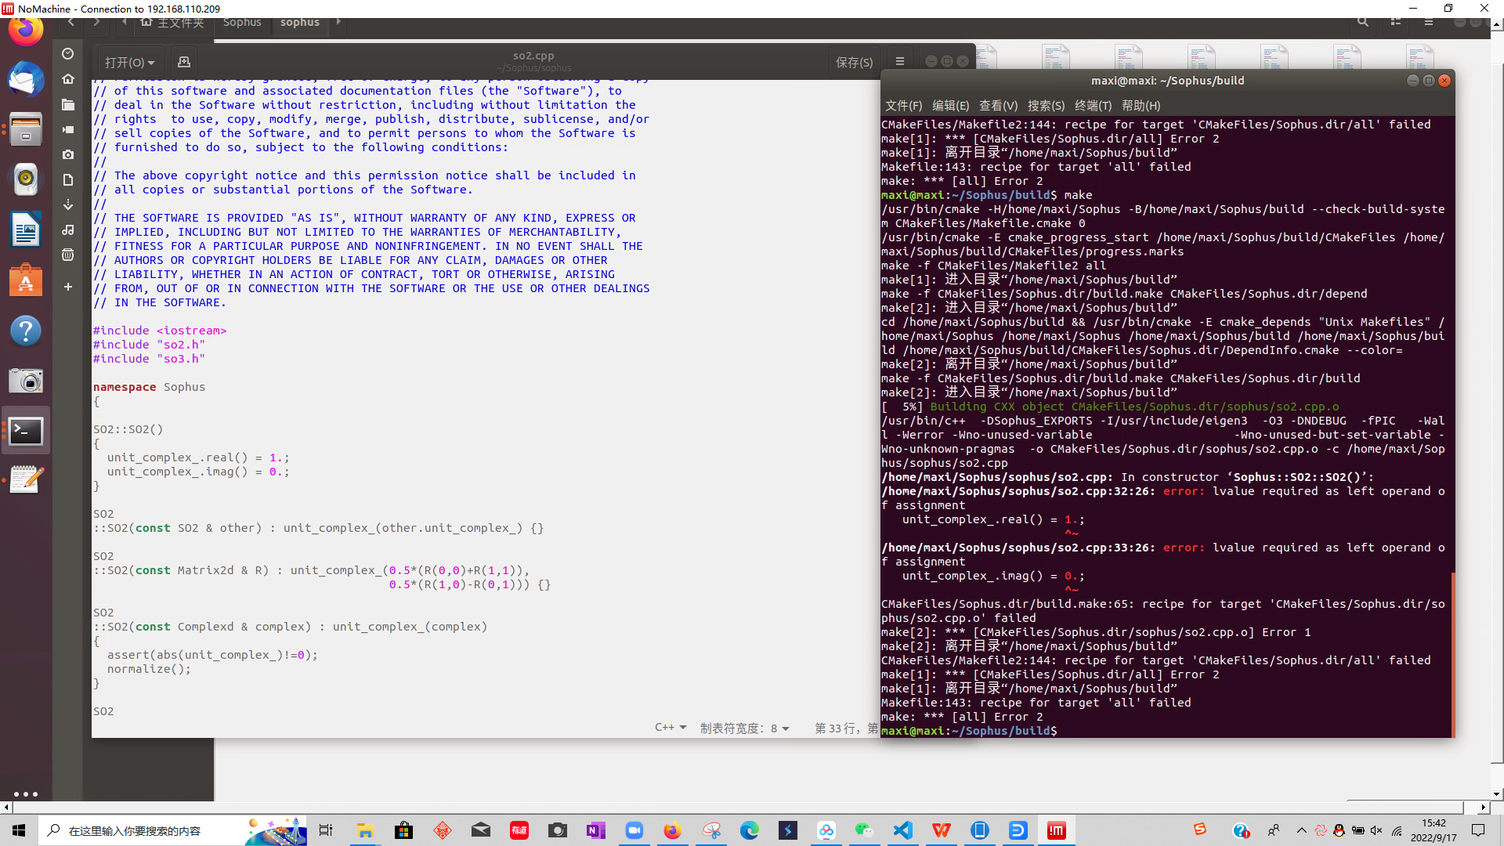Go to Home in file manager sidebar
The height and width of the screenshot is (846, 1504).
[x=68, y=79]
